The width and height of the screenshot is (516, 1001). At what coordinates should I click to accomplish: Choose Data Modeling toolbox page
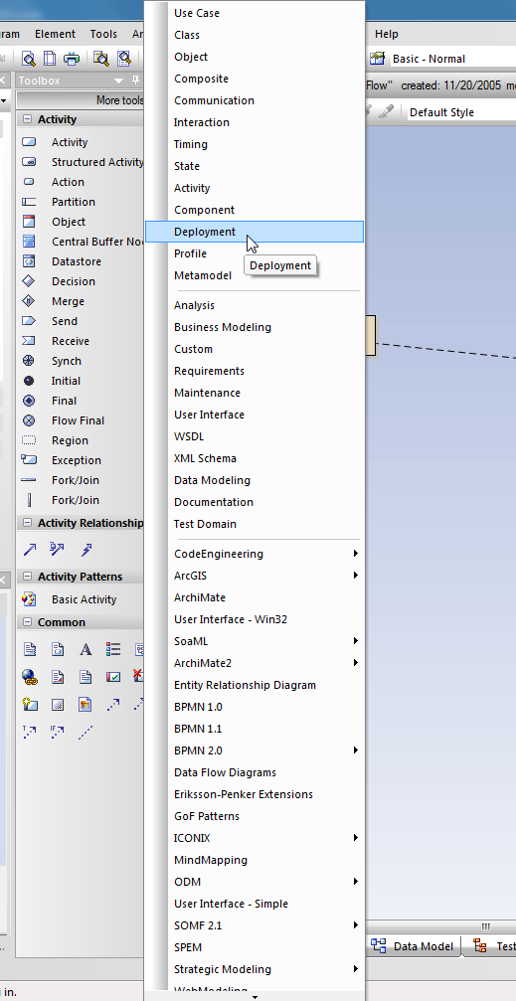pos(255,480)
